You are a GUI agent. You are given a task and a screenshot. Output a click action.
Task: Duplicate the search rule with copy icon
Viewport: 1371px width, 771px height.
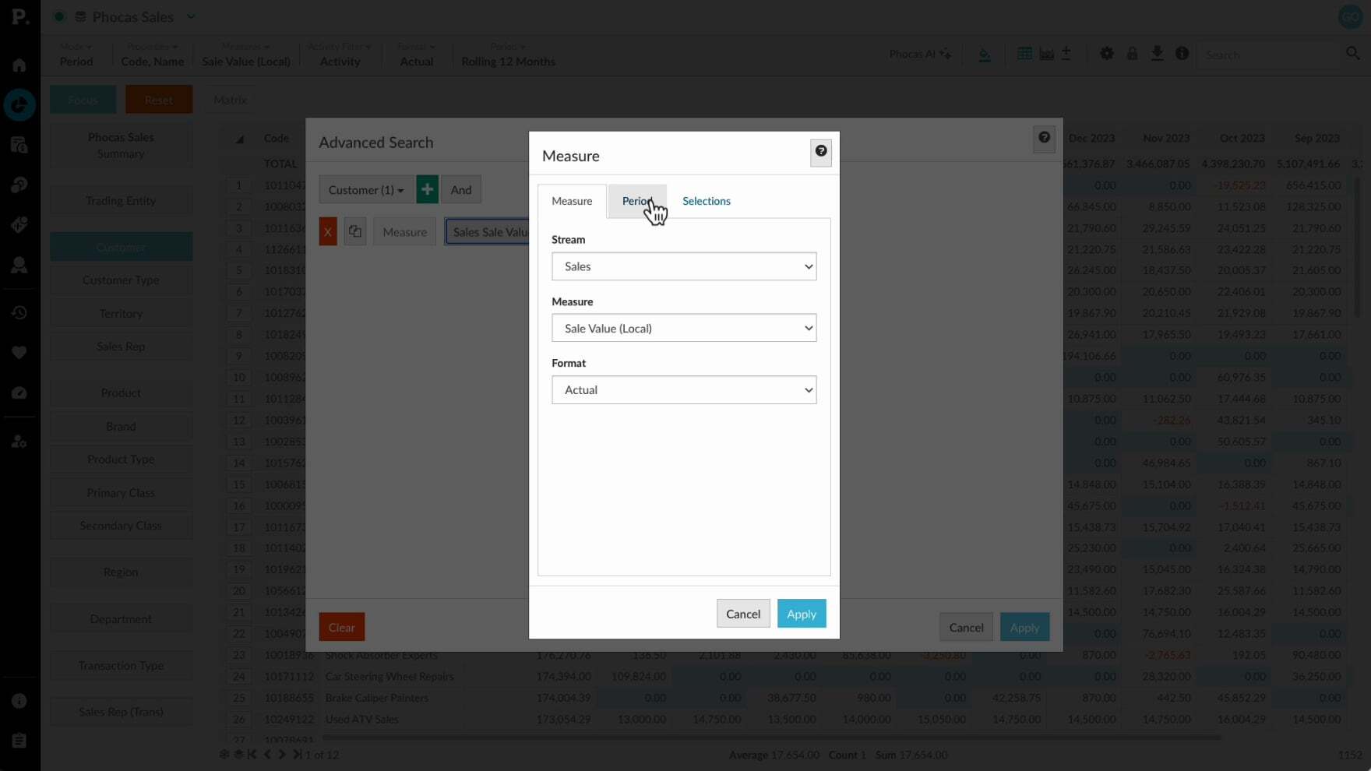pyautogui.click(x=355, y=232)
